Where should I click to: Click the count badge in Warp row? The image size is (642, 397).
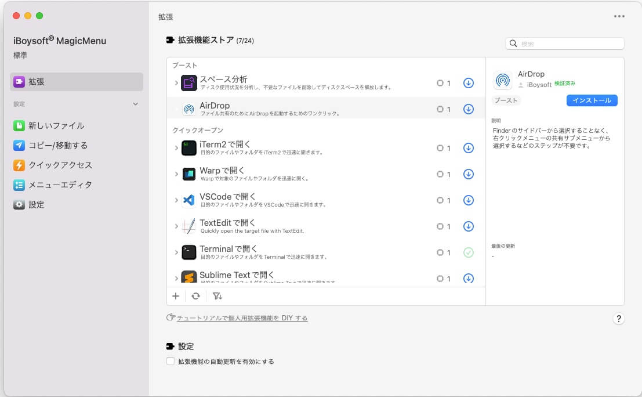coord(444,174)
